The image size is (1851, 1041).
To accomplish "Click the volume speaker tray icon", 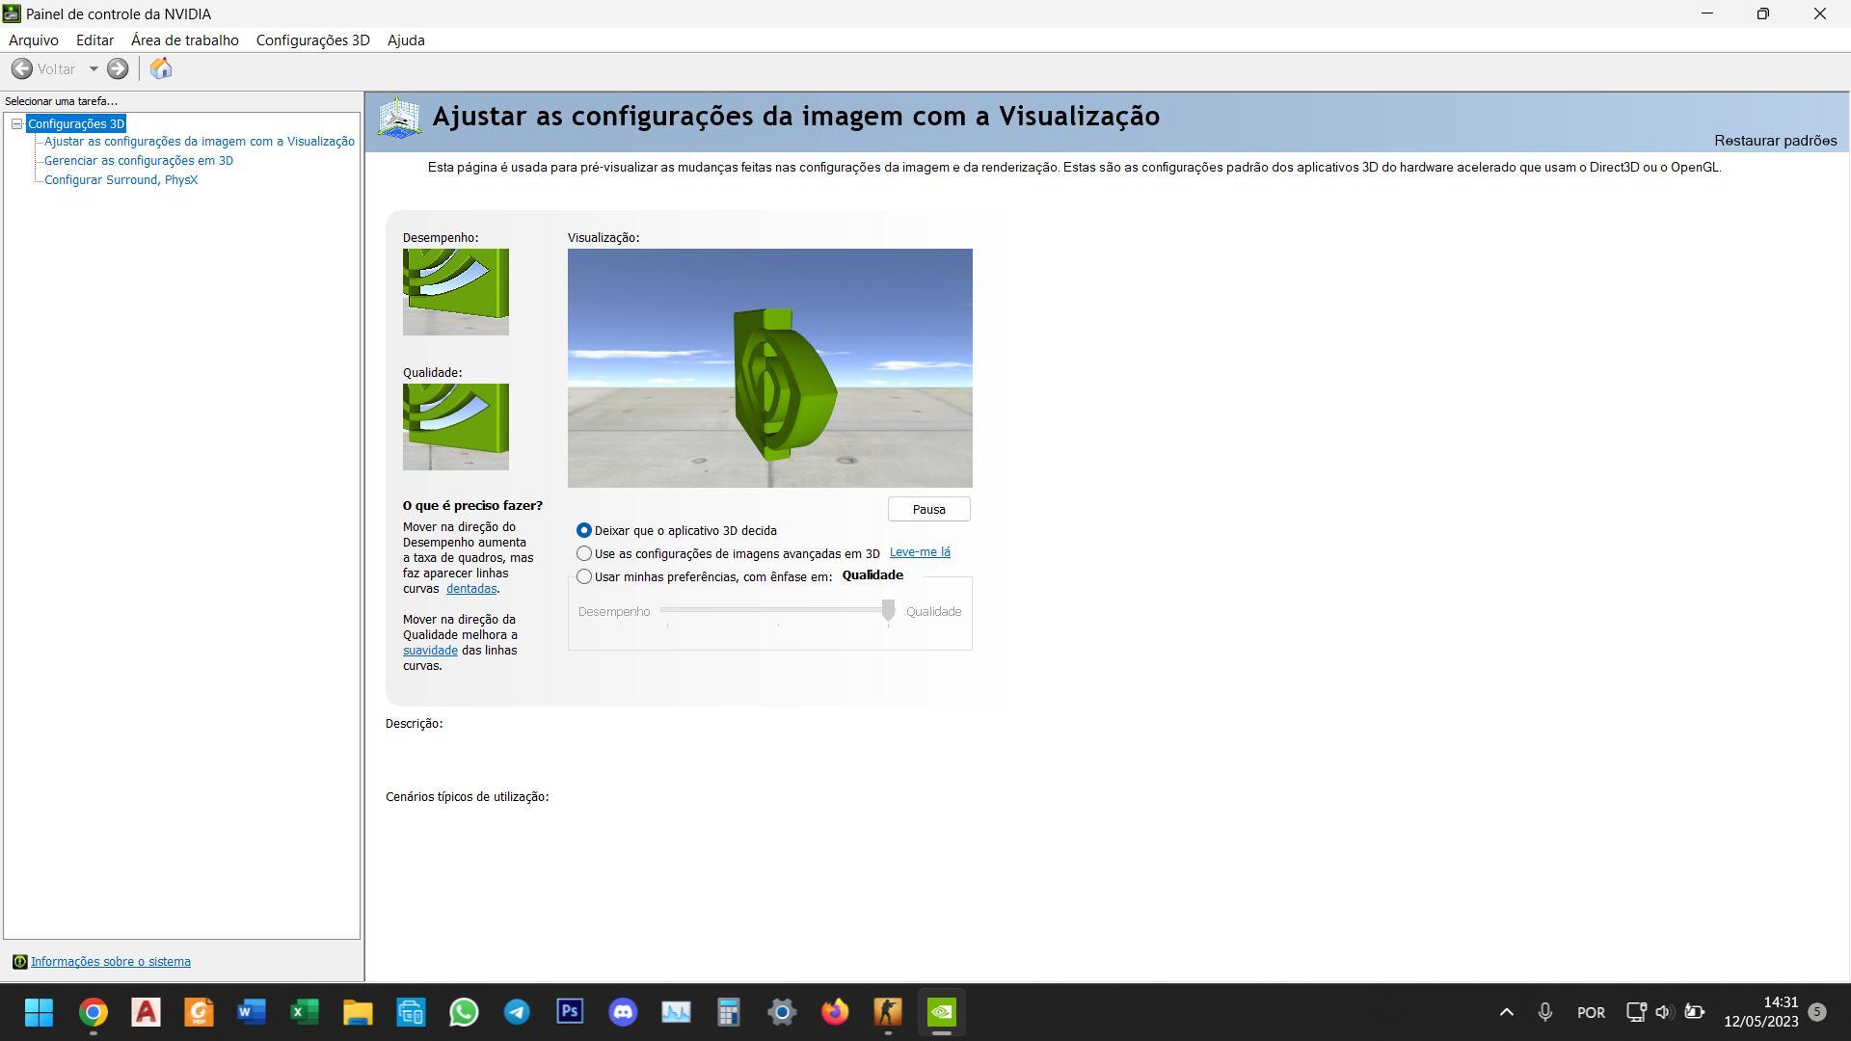I will click(x=1664, y=1012).
